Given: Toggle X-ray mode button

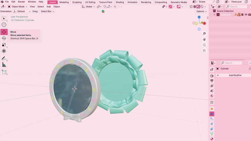Looking at the screenshot, I should coord(187,7).
